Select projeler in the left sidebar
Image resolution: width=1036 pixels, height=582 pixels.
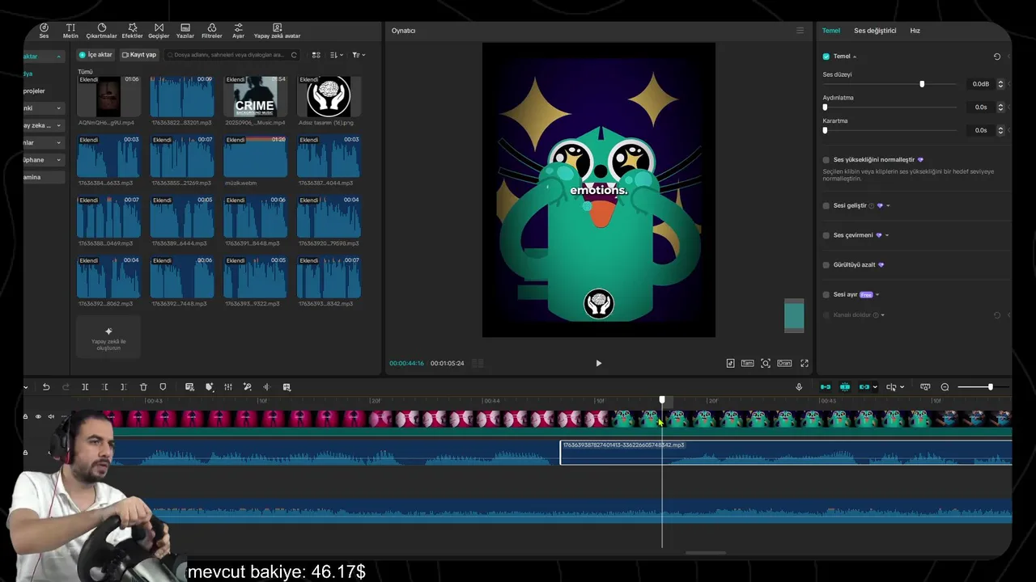[x=34, y=91]
